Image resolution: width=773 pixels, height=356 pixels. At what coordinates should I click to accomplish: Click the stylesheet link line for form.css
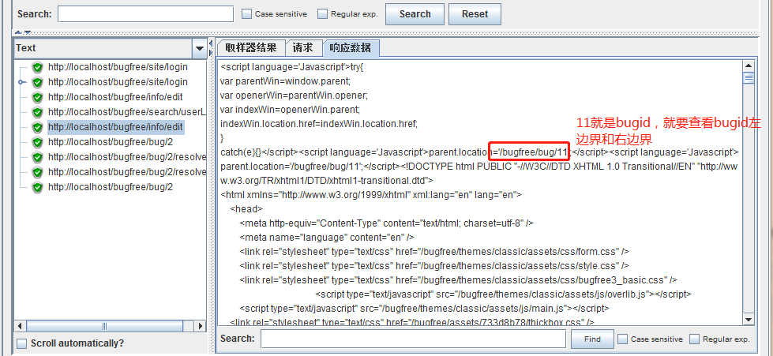click(434, 252)
